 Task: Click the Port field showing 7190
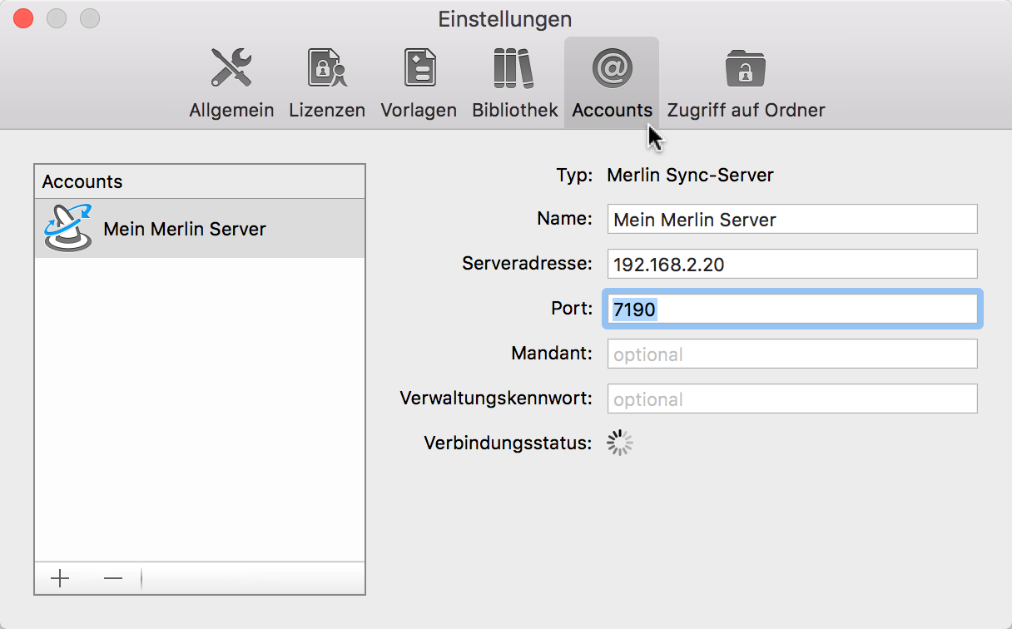(x=792, y=310)
